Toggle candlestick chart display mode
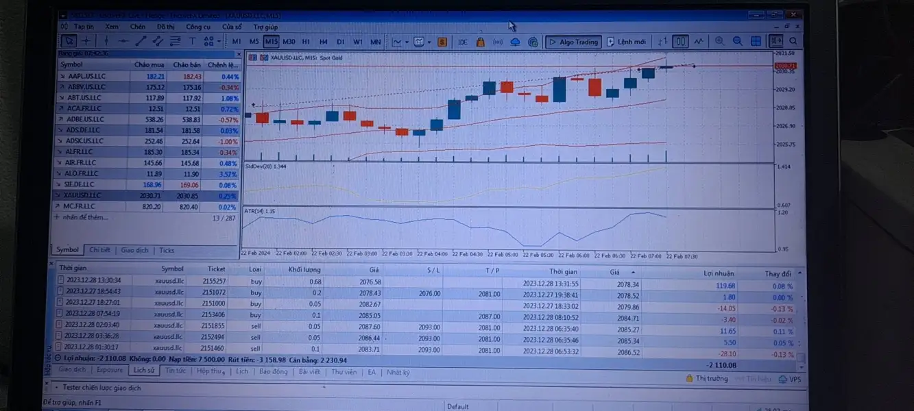914x411 pixels. pos(680,42)
